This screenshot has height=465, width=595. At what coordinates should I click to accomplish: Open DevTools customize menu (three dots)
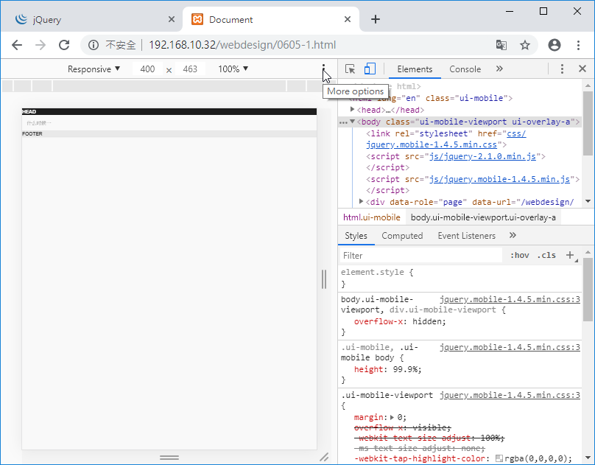562,69
